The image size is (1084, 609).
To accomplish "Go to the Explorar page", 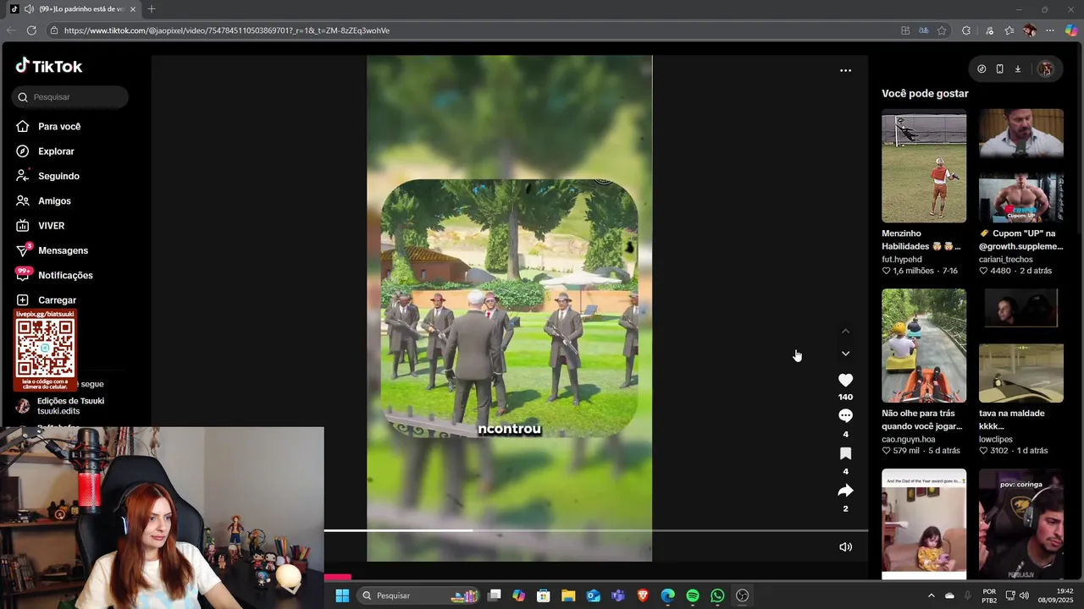I will pyautogui.click(x=45, y=151).
